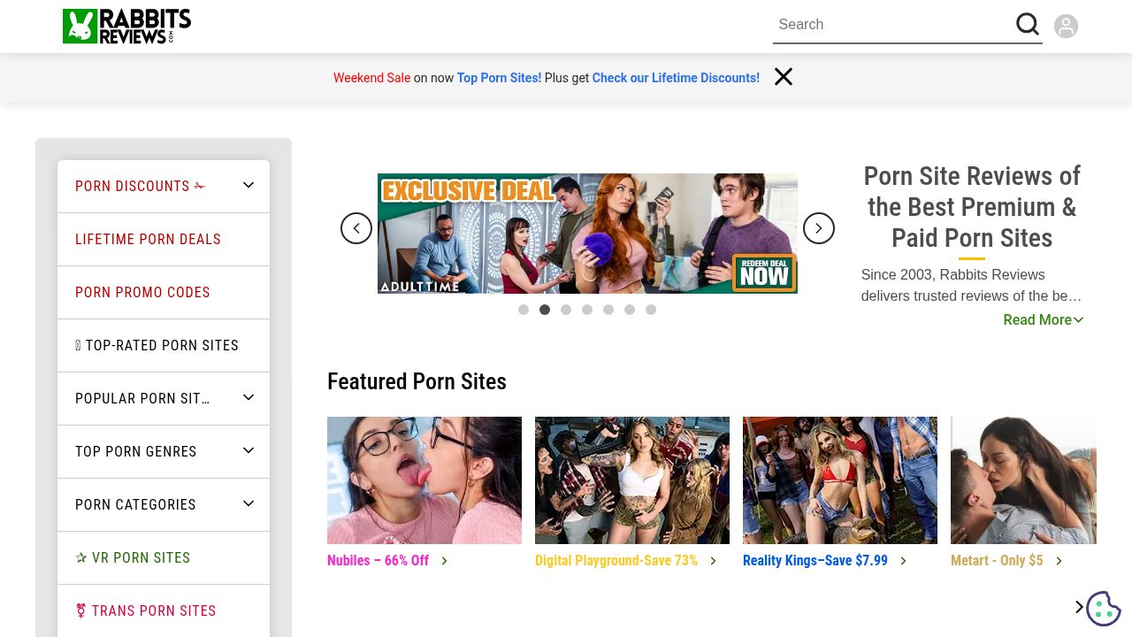Open the Digital Playground-Save 73% link
Viewport: 1132px width, 637px height.
(616, 561)
